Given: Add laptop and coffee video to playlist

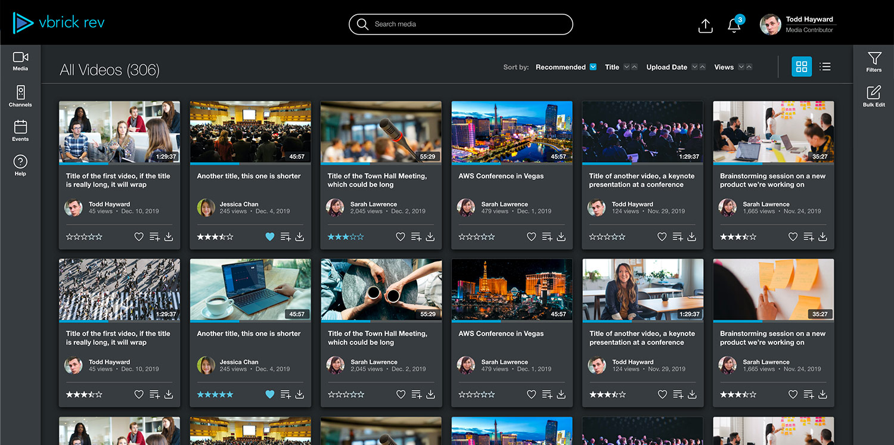Looking at the screenshot, I should tap(285, 394).
